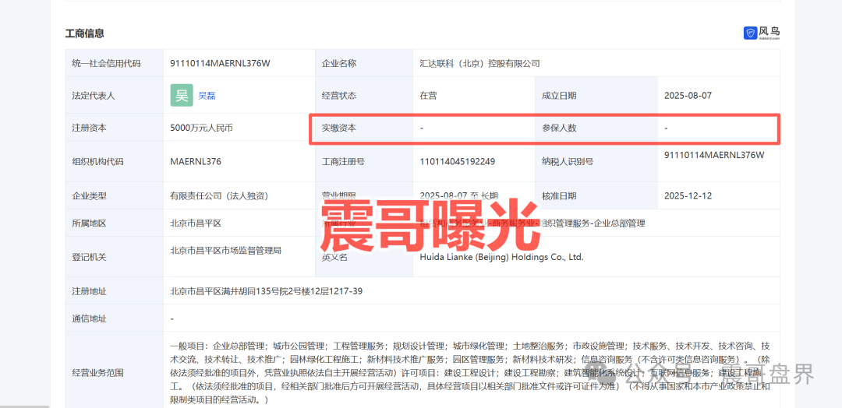
Task: Click the 北京市昌平区市场监督管理局 registration authority
Action: click(226, 251)
